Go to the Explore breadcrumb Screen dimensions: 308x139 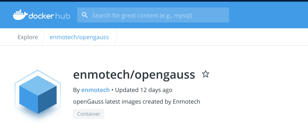(28, 37)
